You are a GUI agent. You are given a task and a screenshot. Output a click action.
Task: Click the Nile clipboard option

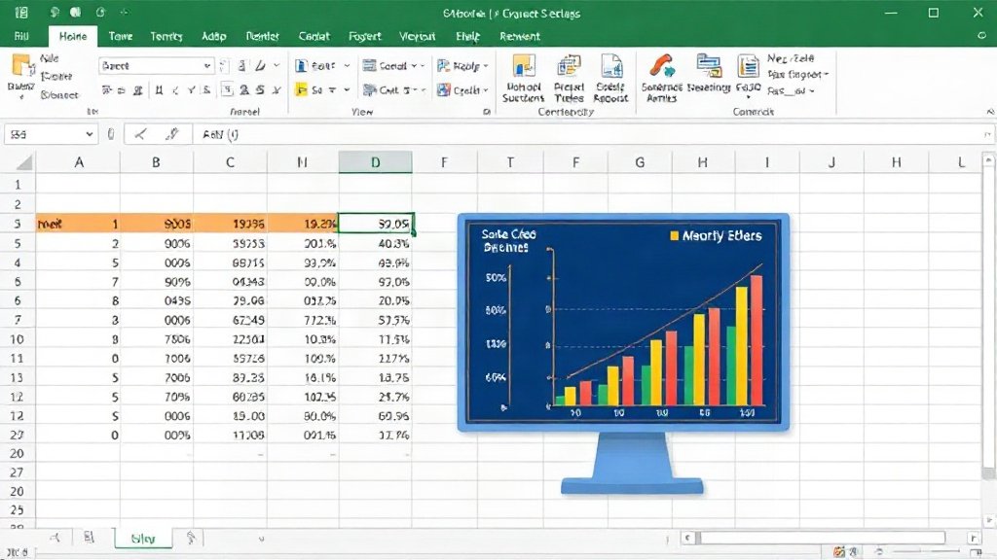[x=49, y=57]
